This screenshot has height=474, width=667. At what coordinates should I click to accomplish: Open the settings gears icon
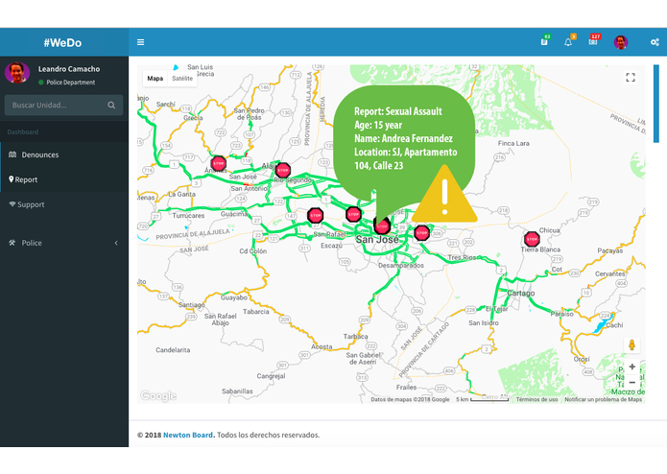click(655, 42)
